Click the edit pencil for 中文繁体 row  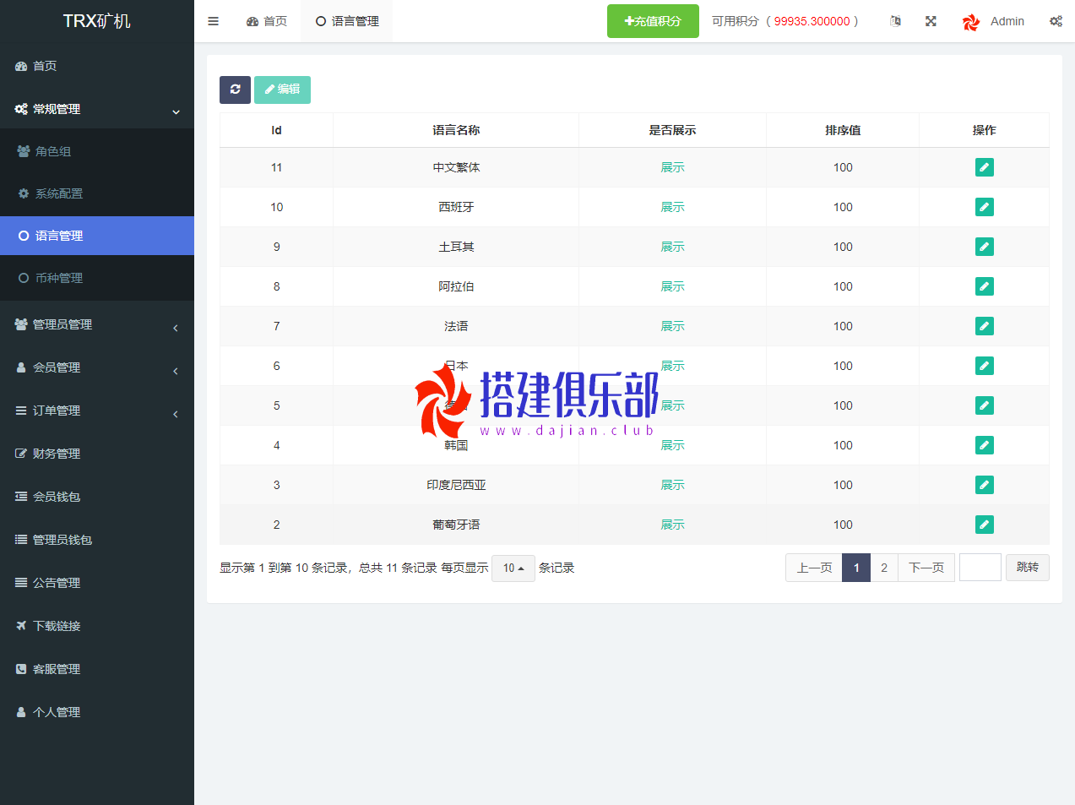point(984,167)
